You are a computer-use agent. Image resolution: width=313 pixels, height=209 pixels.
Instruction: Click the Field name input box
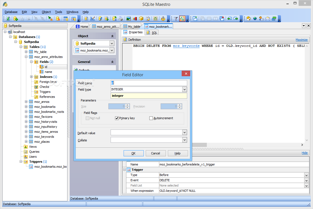[x=149, y=83]
